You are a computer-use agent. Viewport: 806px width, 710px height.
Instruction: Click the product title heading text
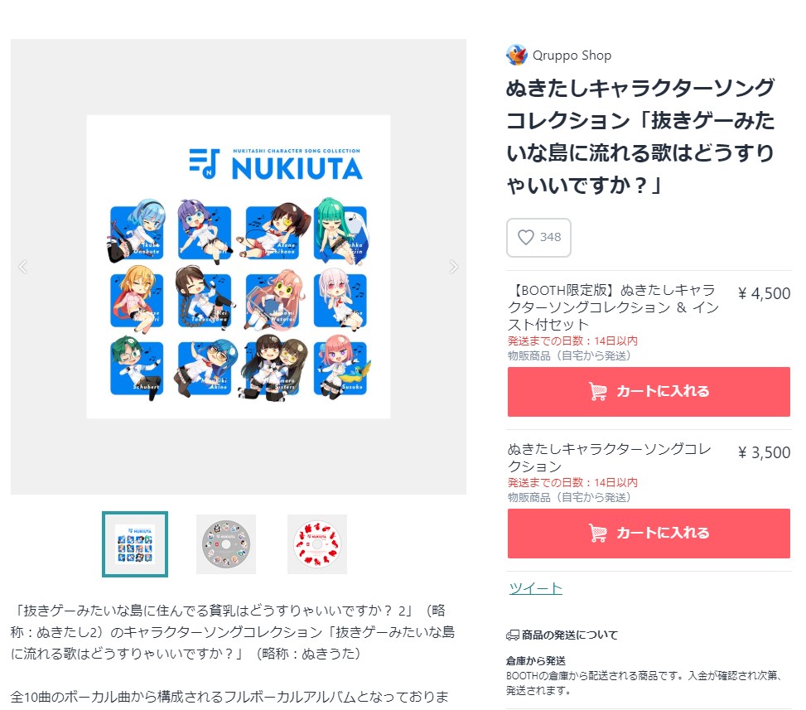point(640,137)
